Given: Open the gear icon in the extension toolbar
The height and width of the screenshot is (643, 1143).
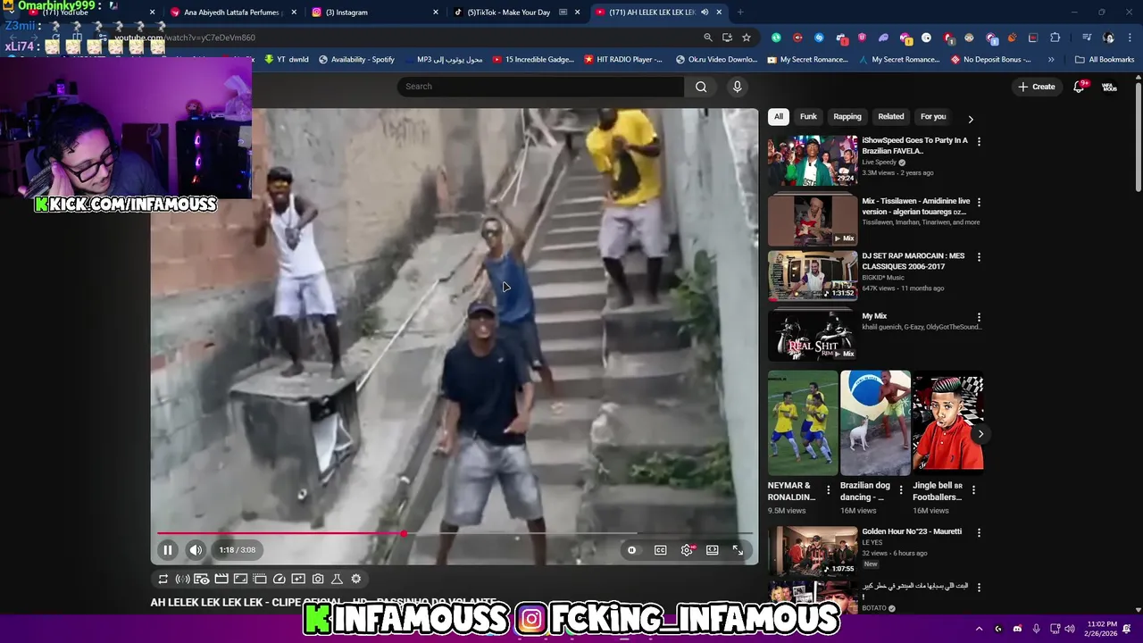Looking at the screenshot, I should tap(356, 579).
